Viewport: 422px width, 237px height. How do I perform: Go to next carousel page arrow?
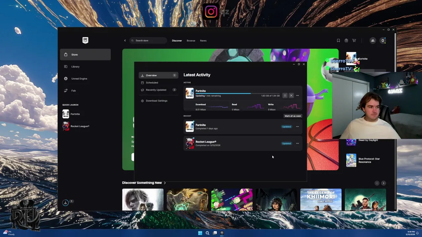(x=383, y=183)
